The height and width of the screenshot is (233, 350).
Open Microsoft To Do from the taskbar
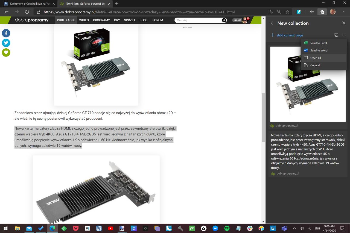click(x=40, y=228)
